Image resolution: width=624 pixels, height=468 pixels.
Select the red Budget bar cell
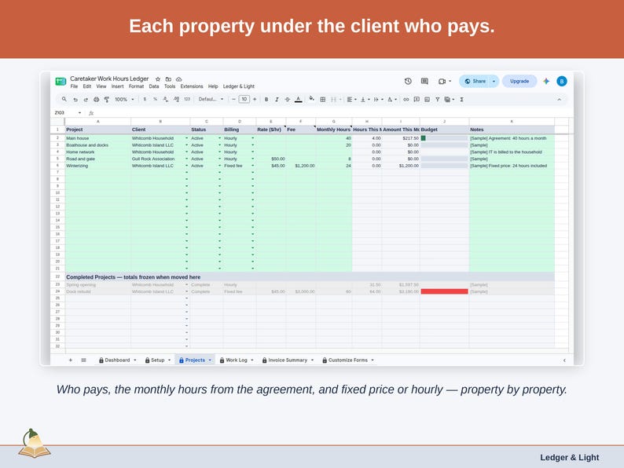click(x=445, y=292)
